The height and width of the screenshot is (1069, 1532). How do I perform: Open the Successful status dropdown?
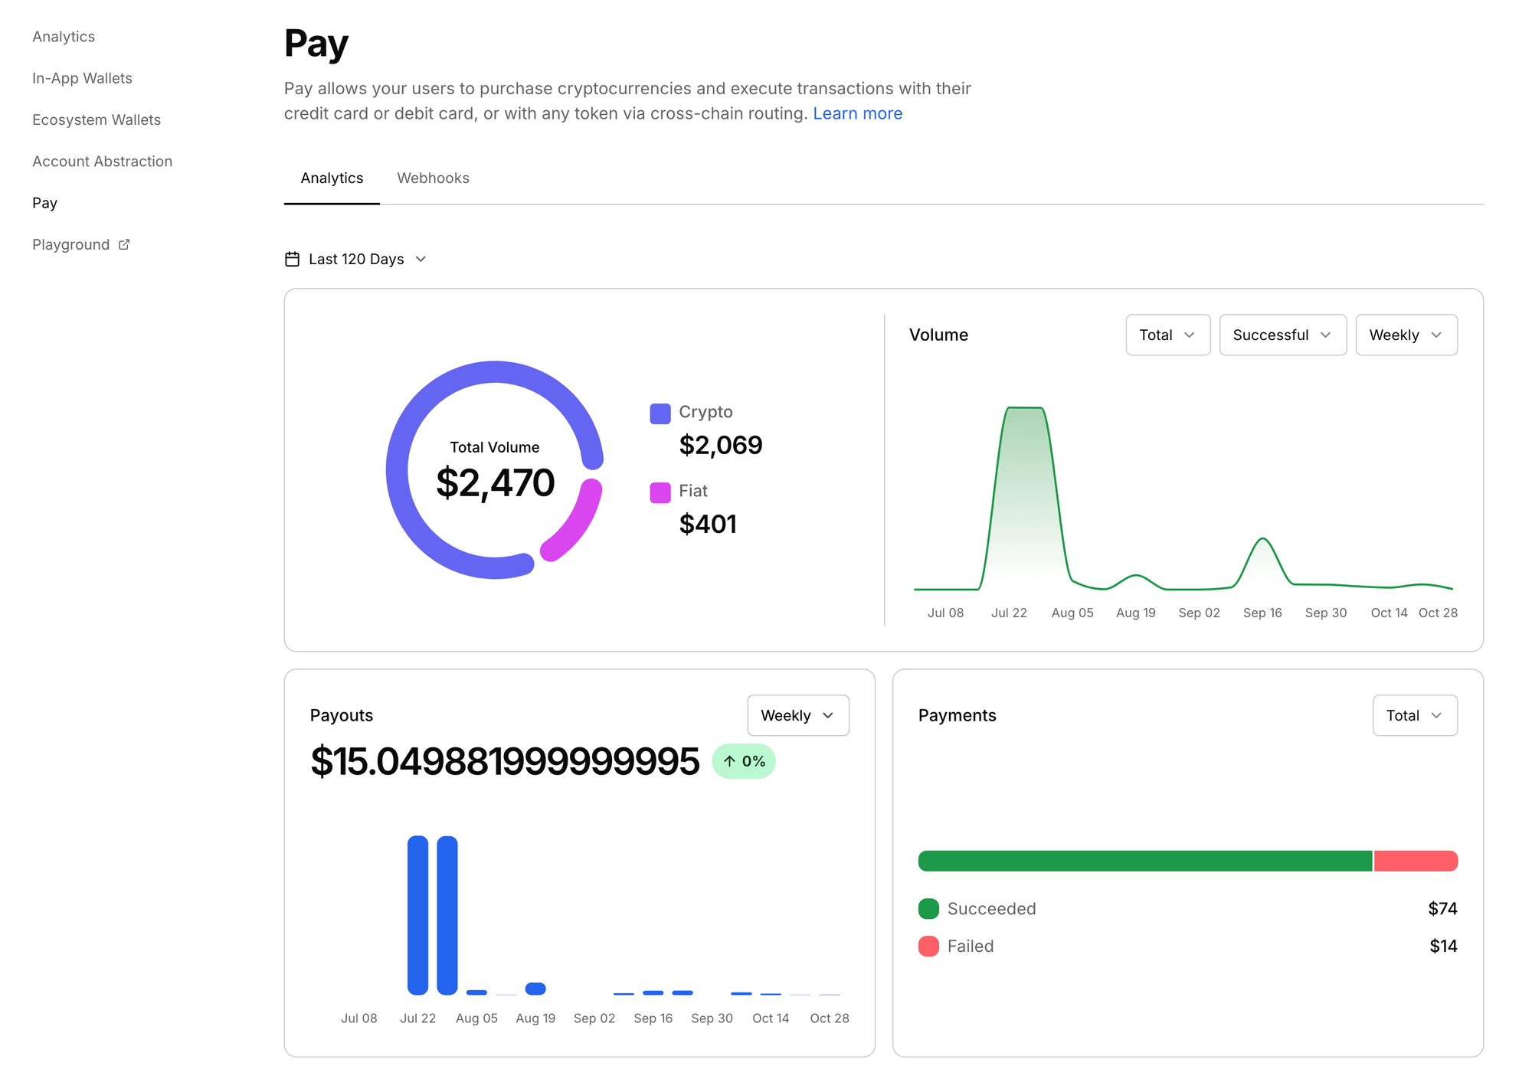click(1282, 335)
